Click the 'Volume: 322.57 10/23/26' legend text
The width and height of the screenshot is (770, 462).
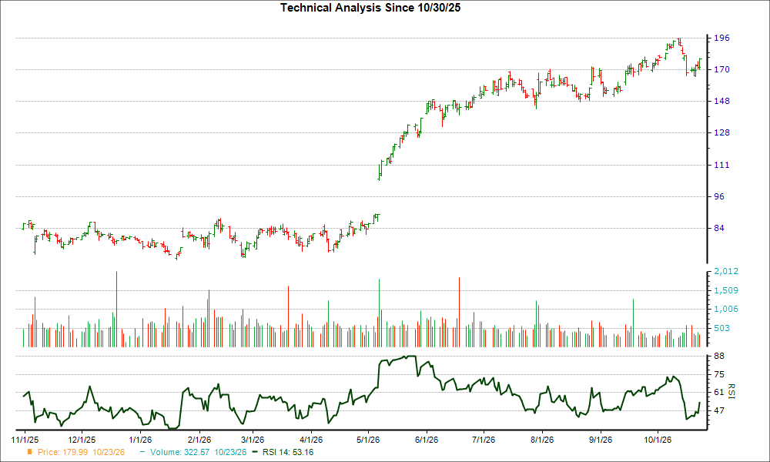coord(199,452)
